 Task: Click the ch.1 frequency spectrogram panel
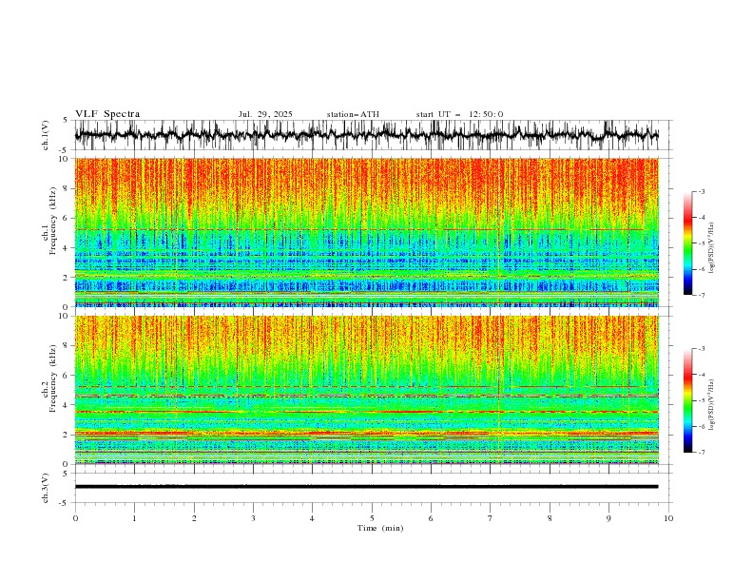pyautogui.click(x=367, y=232)
